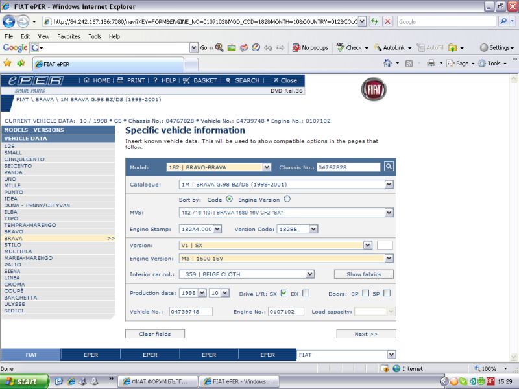The height and width of the screenshot is (389, 519).
Task: Open the Favorites menu
Action: (69, 36)
